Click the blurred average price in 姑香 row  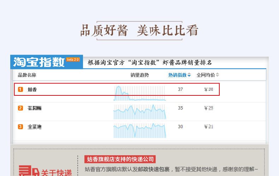209,89
